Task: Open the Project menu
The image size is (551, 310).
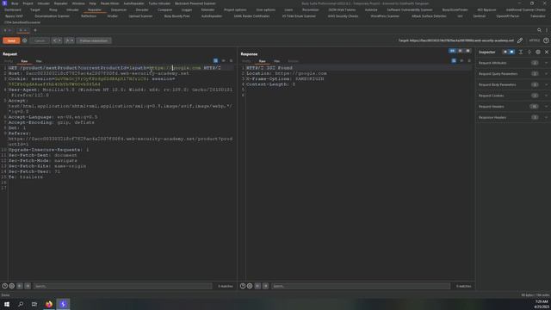Action: [28, 3]
